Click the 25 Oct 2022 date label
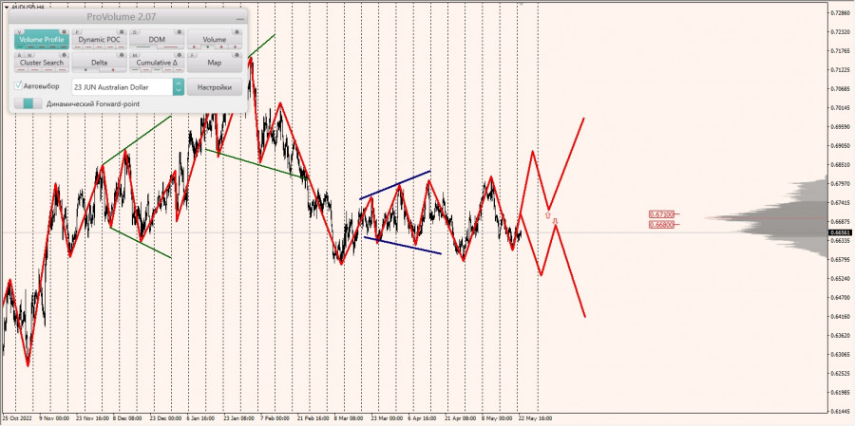 click(15, 418)
